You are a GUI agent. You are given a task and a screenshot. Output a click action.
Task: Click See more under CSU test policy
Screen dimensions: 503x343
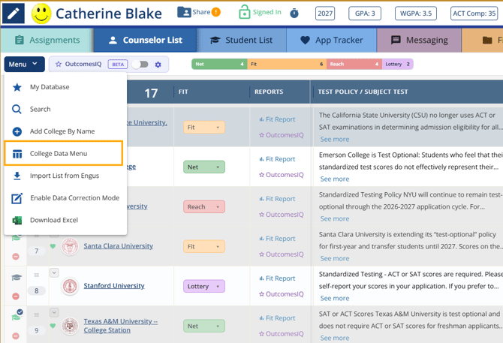click(x=335, y=139)
